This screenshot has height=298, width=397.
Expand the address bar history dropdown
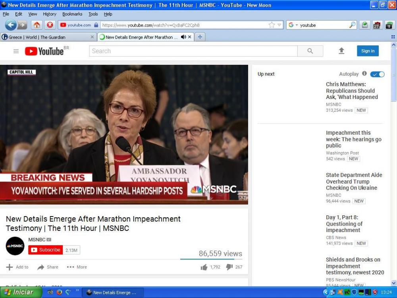click(279, 25)
